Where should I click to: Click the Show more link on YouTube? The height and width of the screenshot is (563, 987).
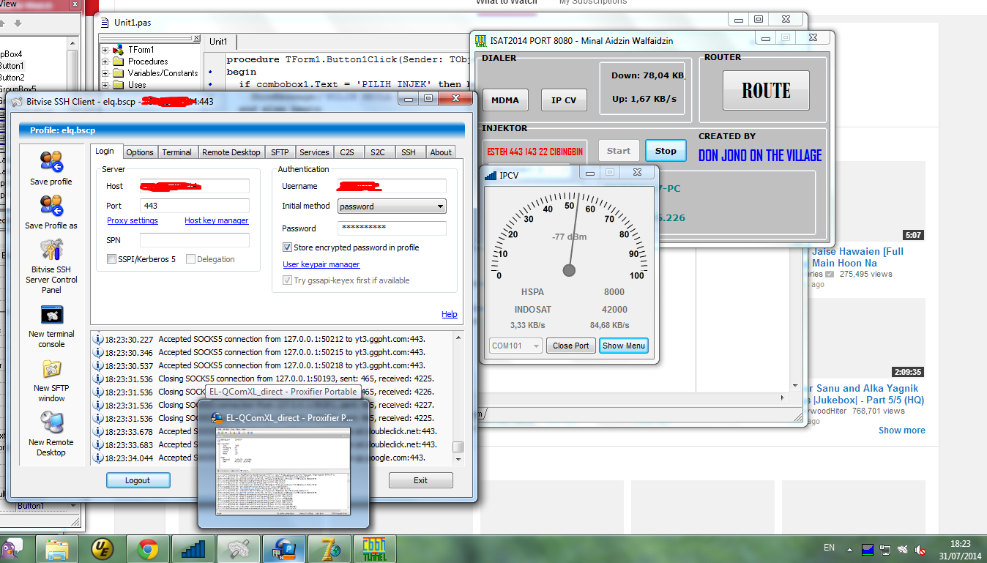pos(901,430)
